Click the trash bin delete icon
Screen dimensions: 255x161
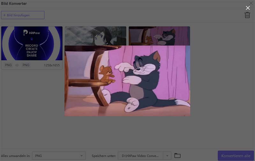tap(247, 15)
